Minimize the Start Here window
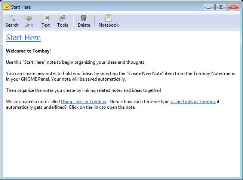 (209, 7)
